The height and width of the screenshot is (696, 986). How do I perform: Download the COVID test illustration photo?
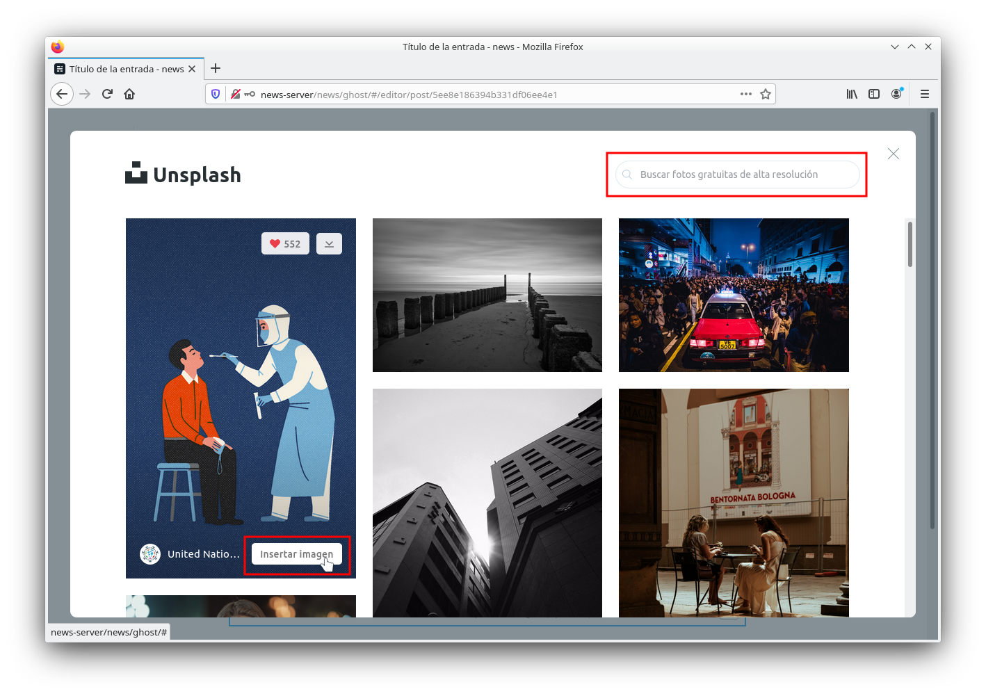(x=329, y=244)
